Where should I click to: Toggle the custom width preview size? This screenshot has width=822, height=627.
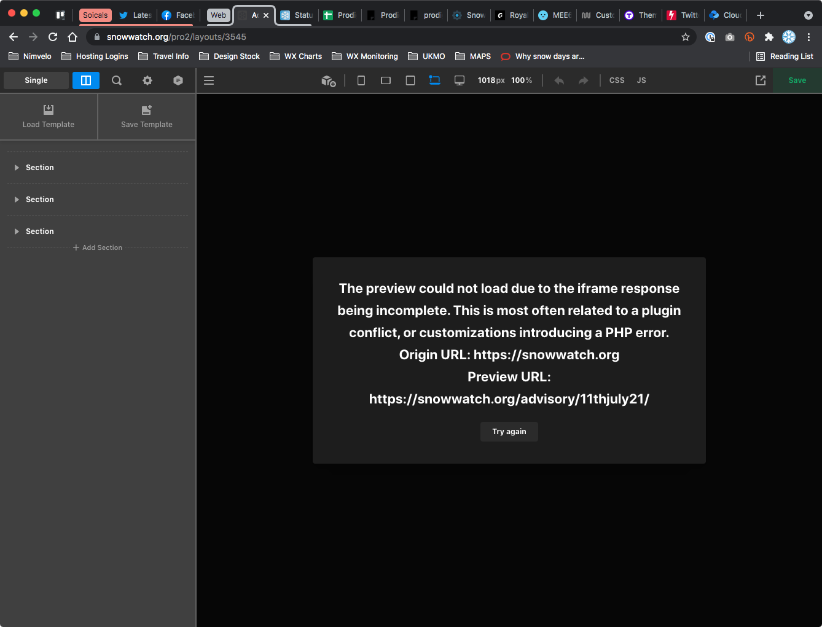[x=435, y=80]
